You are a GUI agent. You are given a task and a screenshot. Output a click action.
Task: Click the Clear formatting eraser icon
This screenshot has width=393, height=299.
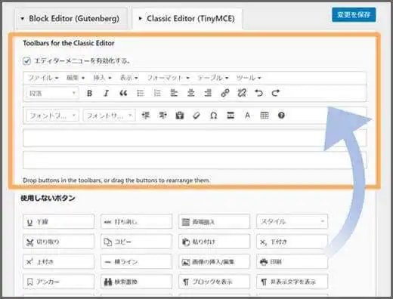pyautogui.click(x=196, y=116)
